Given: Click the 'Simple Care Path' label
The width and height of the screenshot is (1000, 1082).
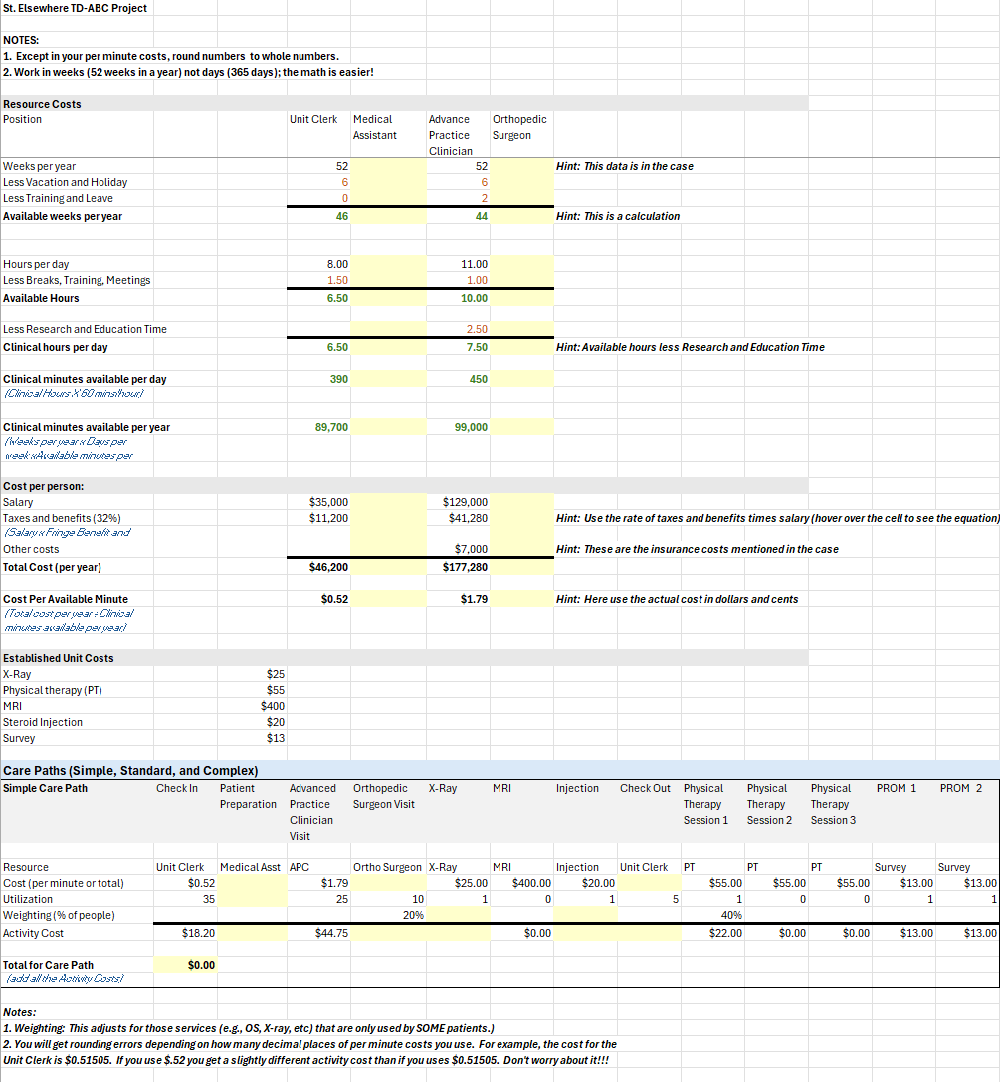Looking at the screenshot, I should 46,788.
